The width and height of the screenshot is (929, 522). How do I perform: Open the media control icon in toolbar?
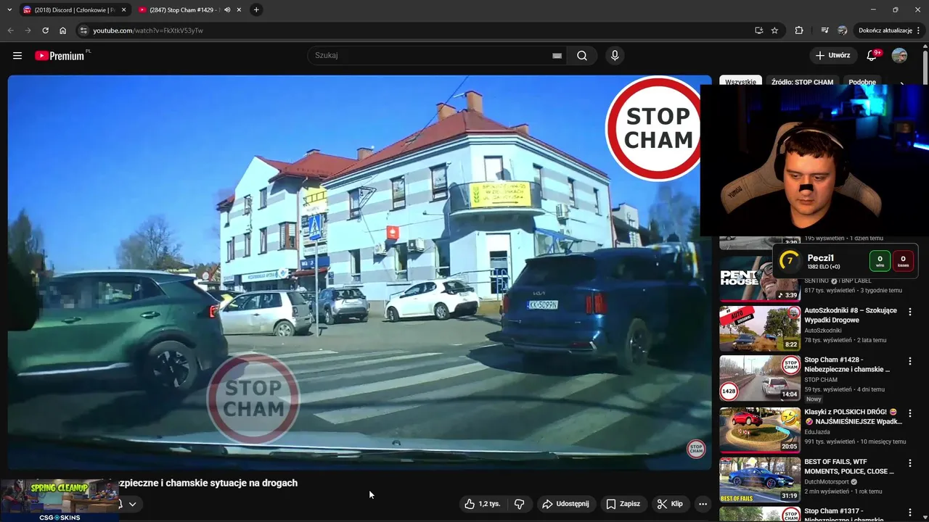pos(824,30)
